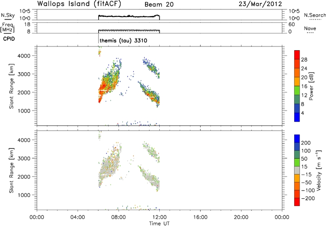Viewport: 326px width, 226px height.
Task: Click the '08:00' time tick label
Action: 119,217
